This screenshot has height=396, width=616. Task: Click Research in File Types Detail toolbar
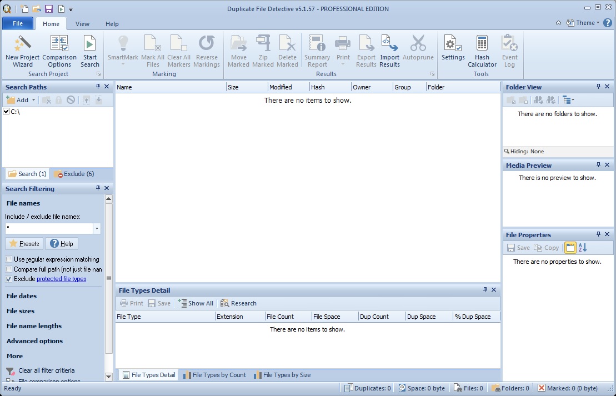click(x=238, y=303)
